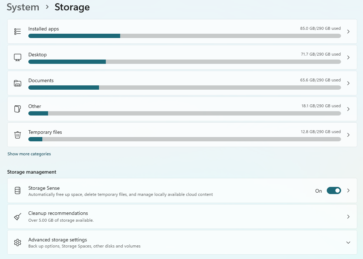Image resolution: width=363 pixels, height=259 pixels.
Task: Open Storage Sense settings chevron arrow
Action: 348,190
